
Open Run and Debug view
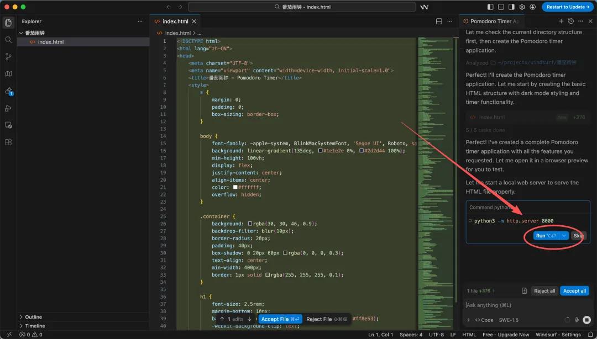8,108
